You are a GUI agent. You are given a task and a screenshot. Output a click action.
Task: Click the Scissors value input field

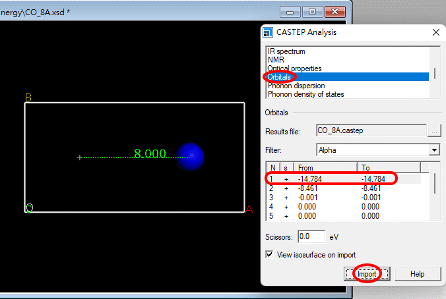(311, 236)
